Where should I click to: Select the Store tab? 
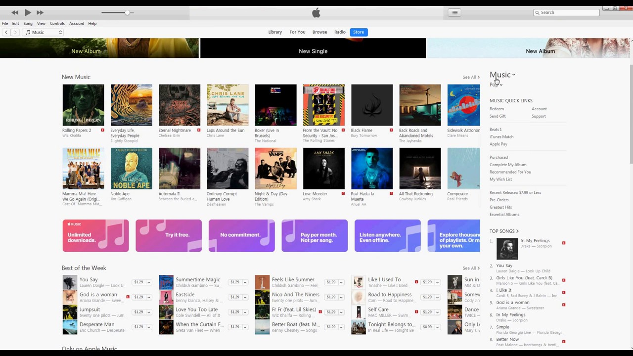(359, 32)
